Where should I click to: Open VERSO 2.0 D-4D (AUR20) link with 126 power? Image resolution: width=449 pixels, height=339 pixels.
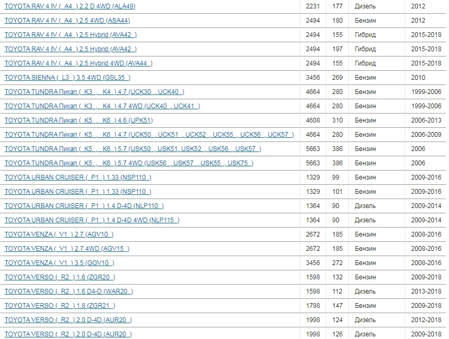68,334
